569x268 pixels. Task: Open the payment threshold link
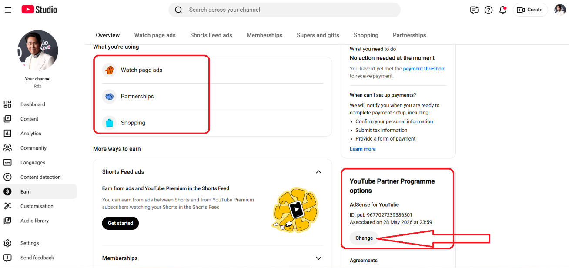click(424, 69)
